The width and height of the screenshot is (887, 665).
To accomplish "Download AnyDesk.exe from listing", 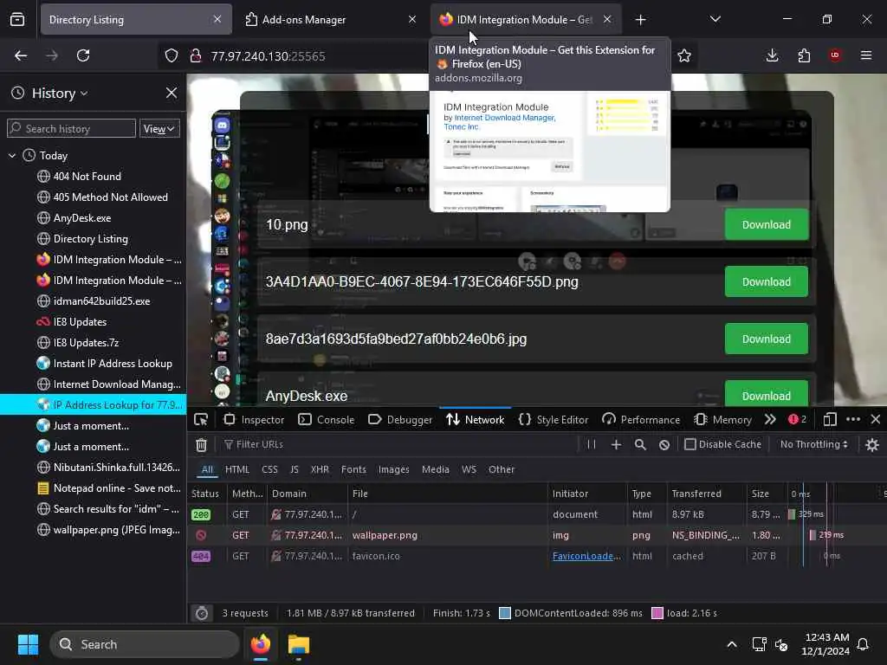I will point(767,394).
